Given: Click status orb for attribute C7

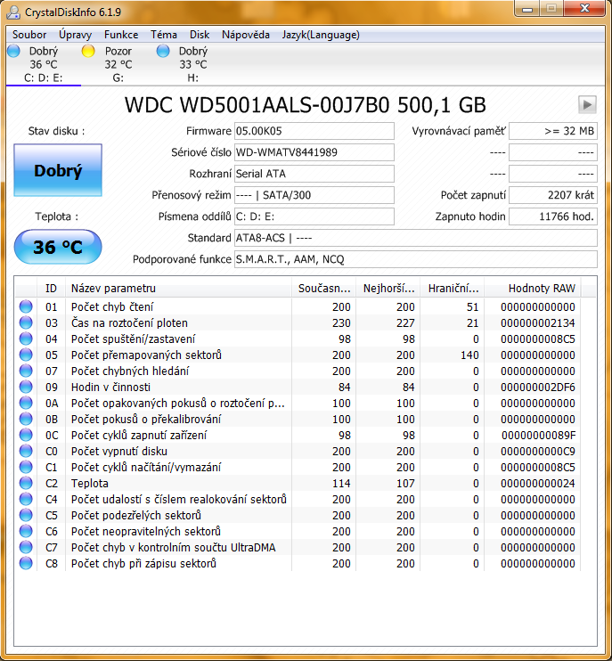Looking at the screenshot, I should (x=26, y=547).
